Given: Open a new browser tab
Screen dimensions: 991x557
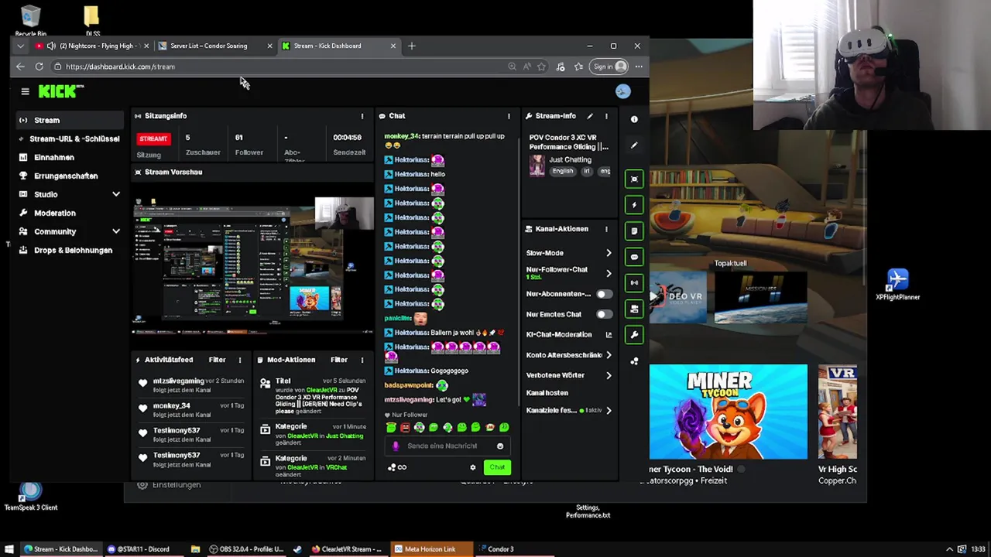Looking at the screenshot, I should pyautogui.click(x=412, y=46).
